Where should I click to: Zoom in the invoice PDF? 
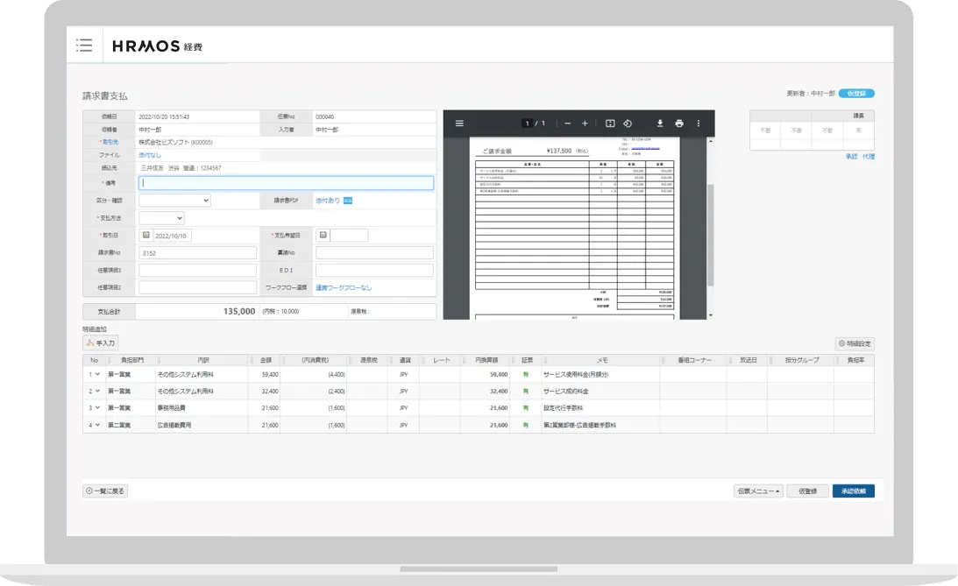pos(585,124)
